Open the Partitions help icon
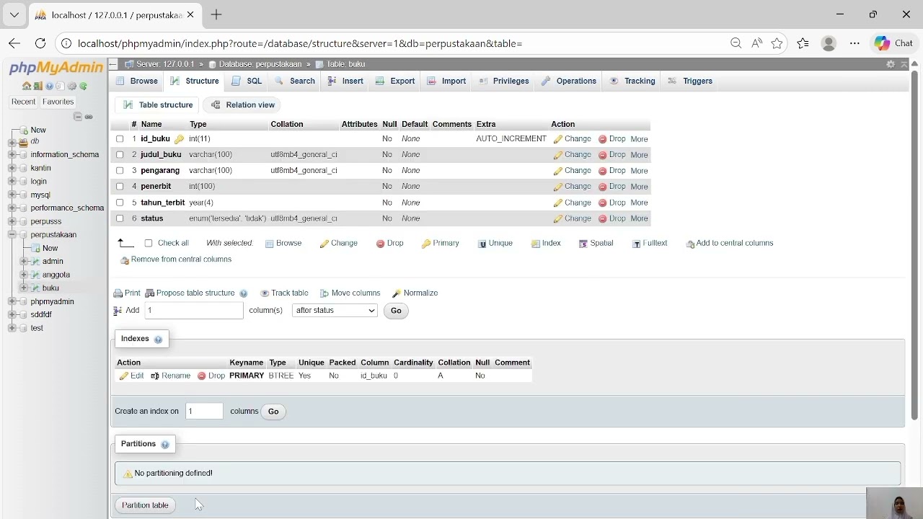923x519 pixels. point(164,444)
